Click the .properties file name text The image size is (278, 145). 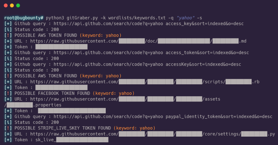click(x=47, y=105)
